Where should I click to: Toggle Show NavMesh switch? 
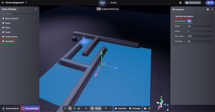point(189,21)
